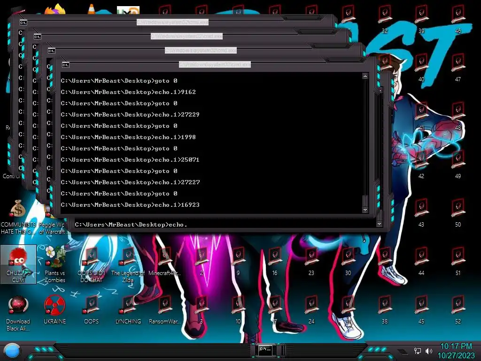Open the OOPS desktop shortcut

pos(92,310)
